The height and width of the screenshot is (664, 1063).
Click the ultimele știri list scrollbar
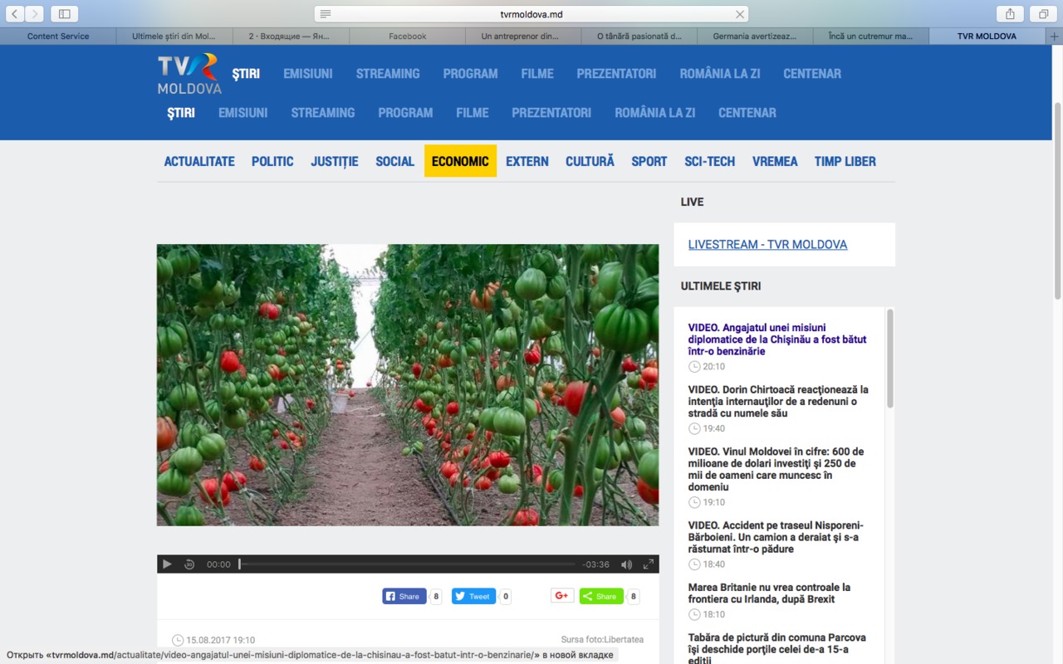pyautogui.click(x=890, y=358)
